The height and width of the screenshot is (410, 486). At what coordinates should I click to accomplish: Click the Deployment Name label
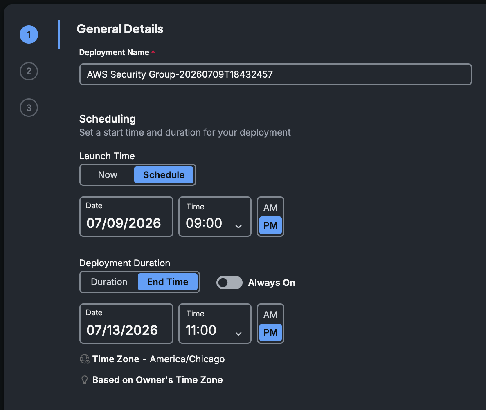(114, 52)
